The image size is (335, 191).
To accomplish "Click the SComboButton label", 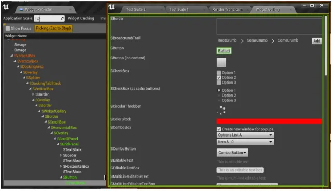I will [123, 149].
